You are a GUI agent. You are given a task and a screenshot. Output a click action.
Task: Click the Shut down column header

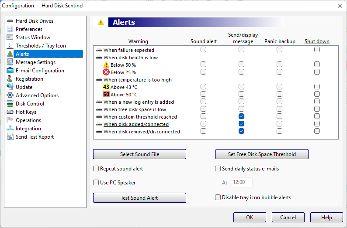(x=317, y=41)
